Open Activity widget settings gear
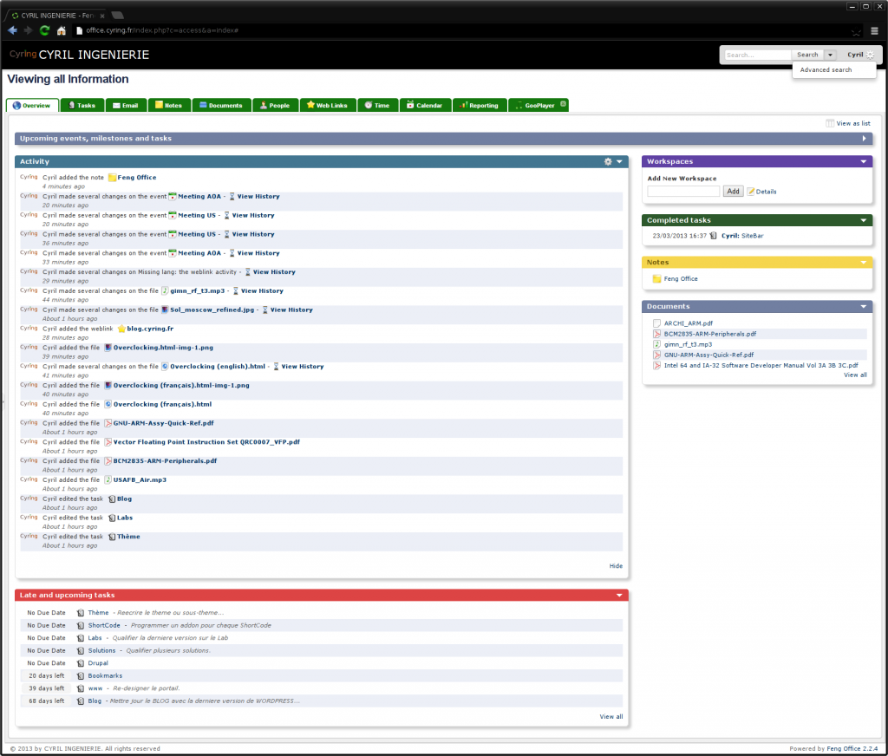888x756 pixels. 608,161
